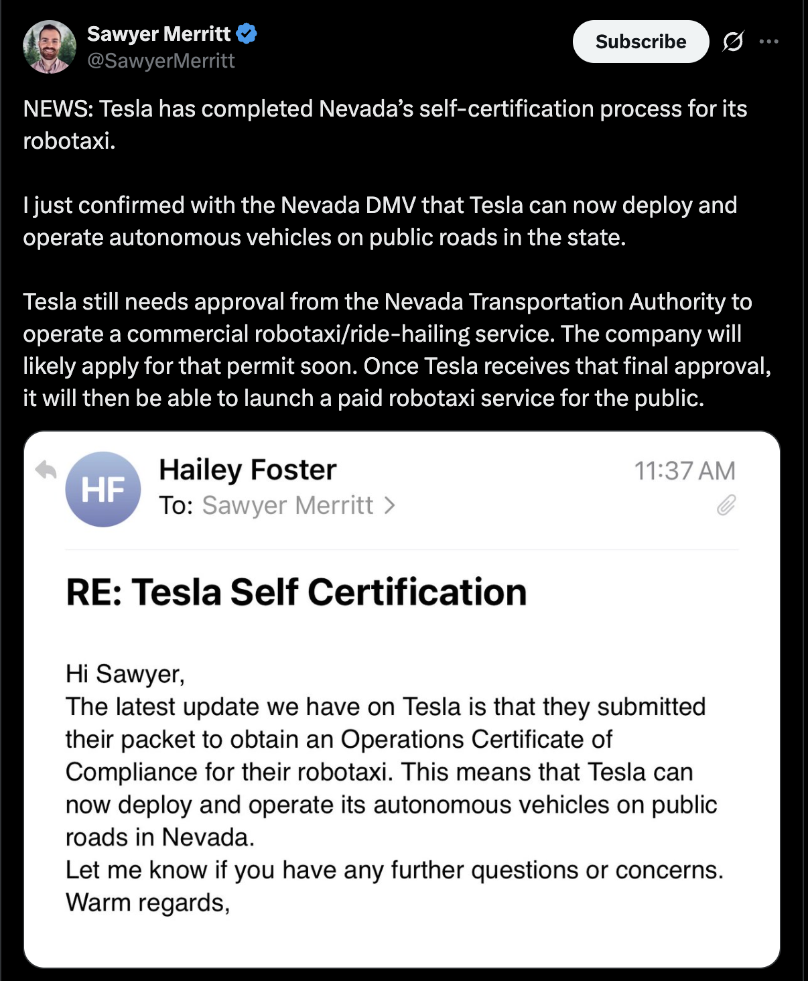Click the reply arrow icon in the email
This screenshot has height=981, width=808.
(46, 470)
